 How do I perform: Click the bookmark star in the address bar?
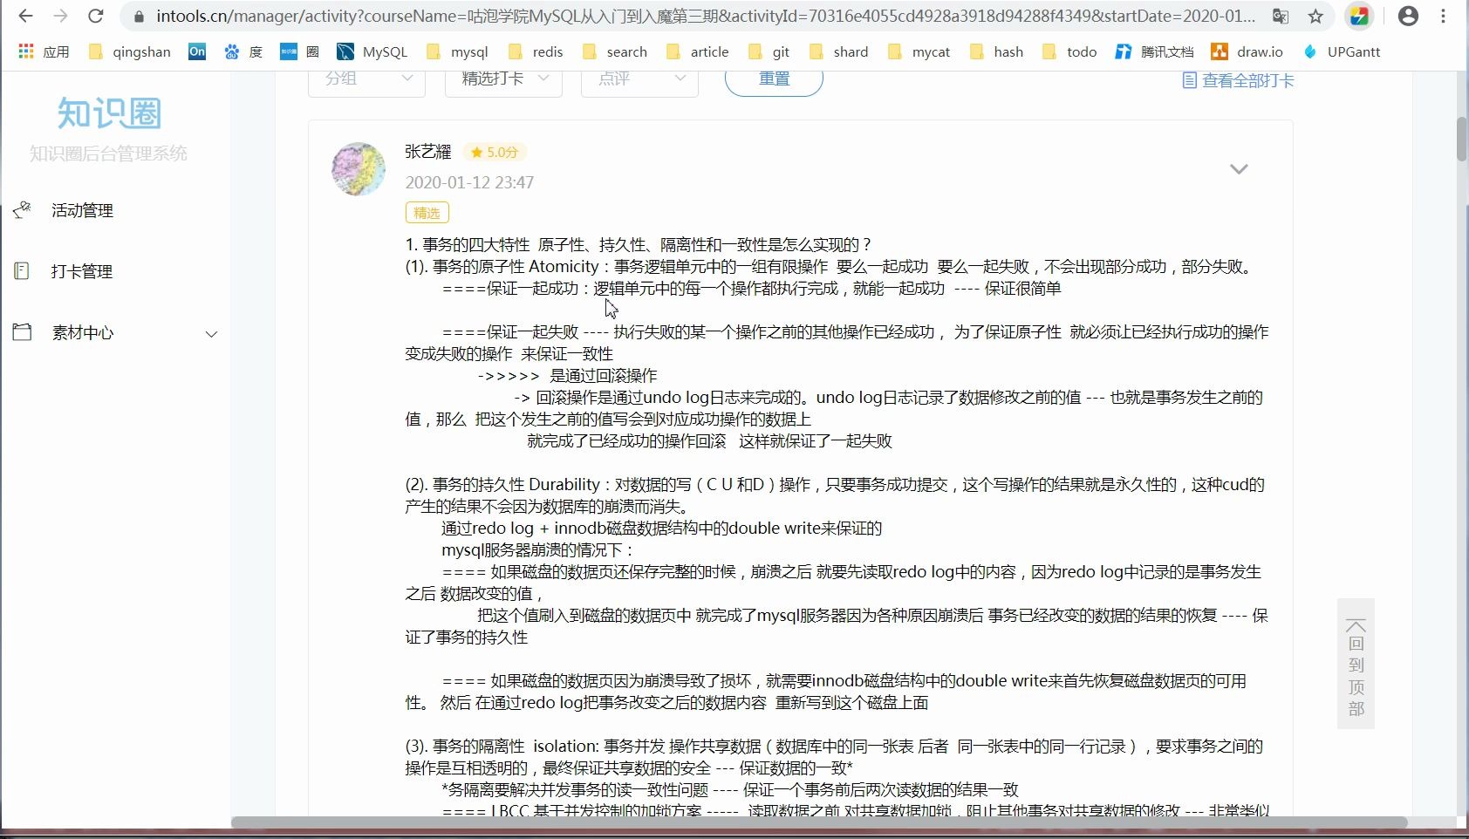1315,16
